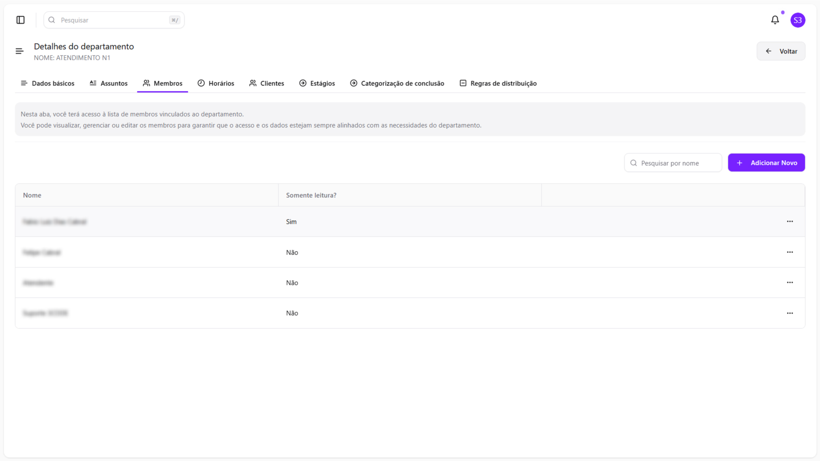The image size is (820, 461).
Task: Open the options menu for the Sim row
Action: 790,221
